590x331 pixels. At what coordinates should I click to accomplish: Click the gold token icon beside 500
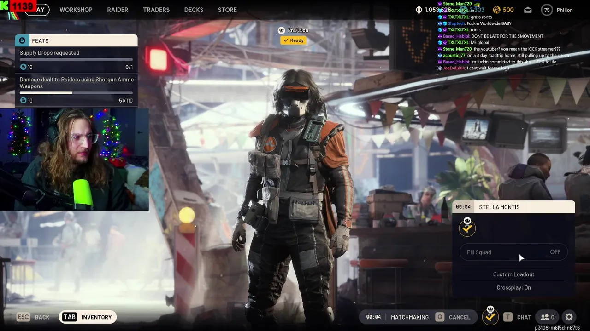coord(496,10)
